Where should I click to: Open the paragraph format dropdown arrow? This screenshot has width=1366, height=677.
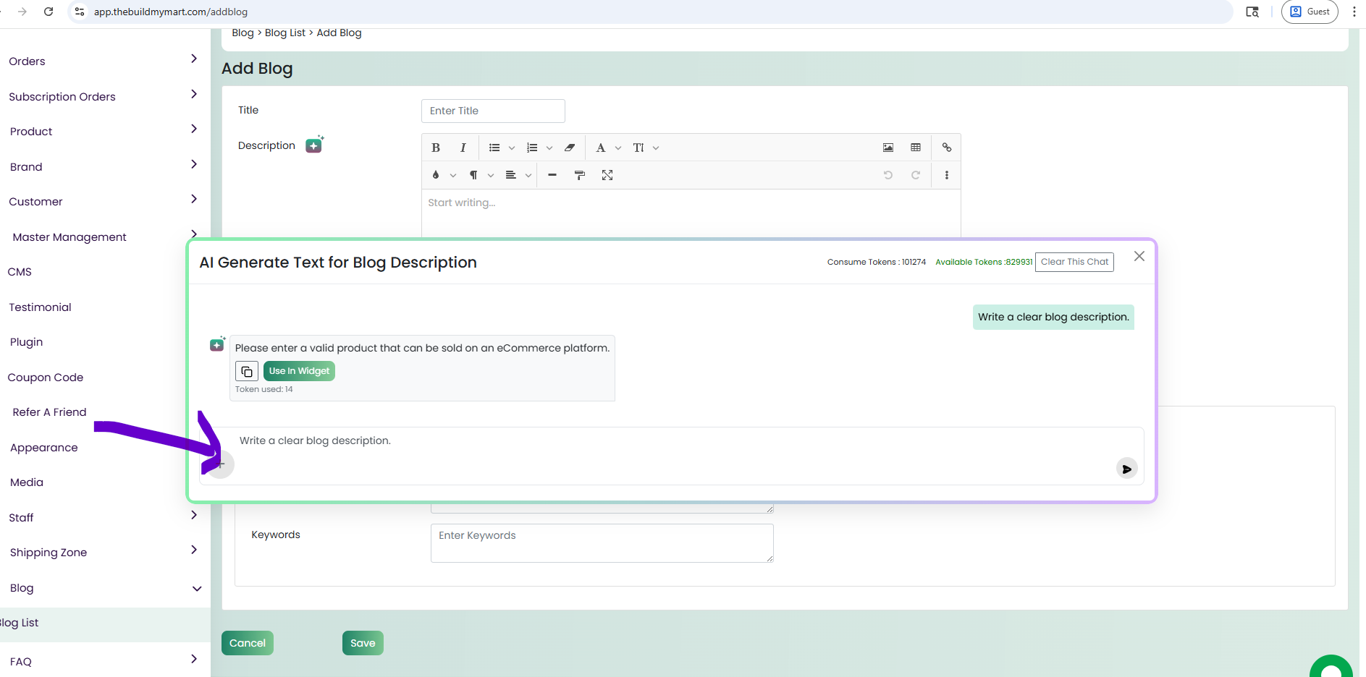(x=491, y=176)
